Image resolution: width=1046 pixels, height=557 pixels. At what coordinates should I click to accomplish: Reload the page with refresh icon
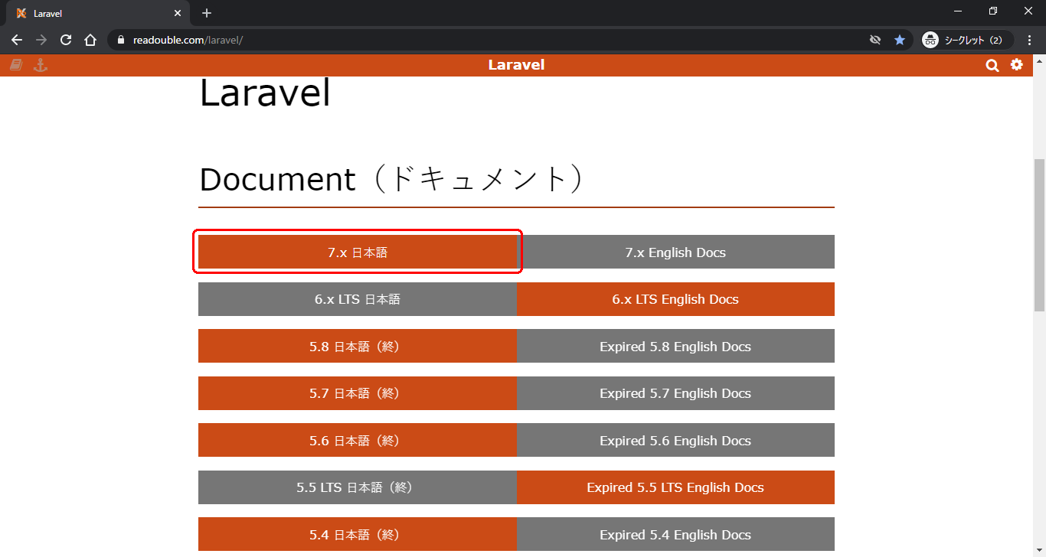click(x=66, y=40)
